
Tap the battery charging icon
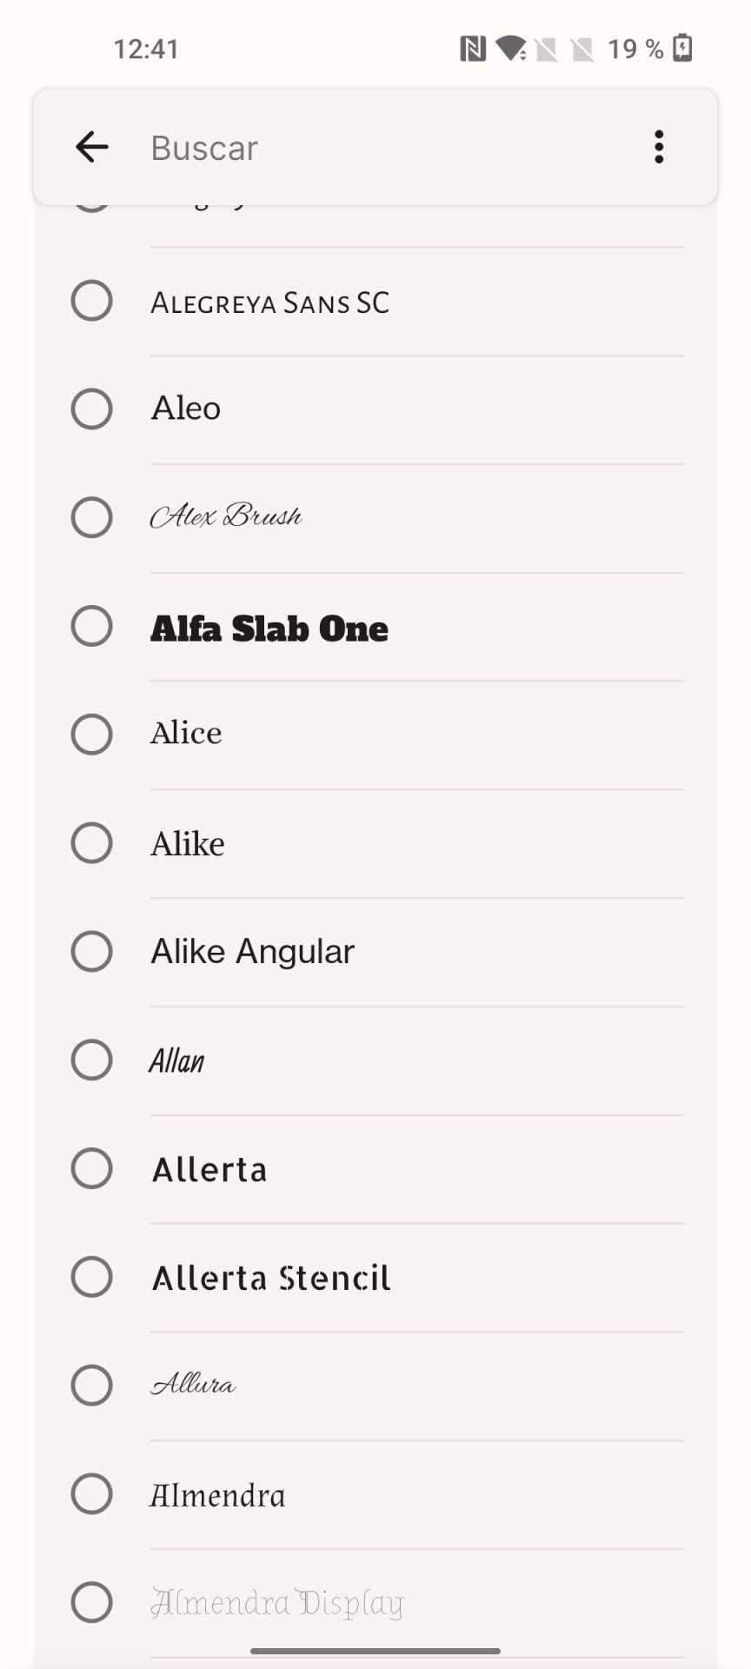(x=683, y=49)
